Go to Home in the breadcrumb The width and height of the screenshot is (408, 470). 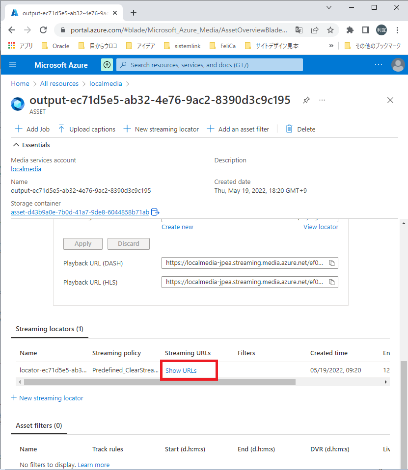20,83
